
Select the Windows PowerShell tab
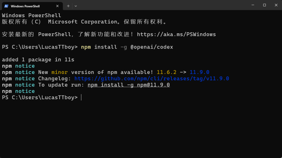(29, 6)
